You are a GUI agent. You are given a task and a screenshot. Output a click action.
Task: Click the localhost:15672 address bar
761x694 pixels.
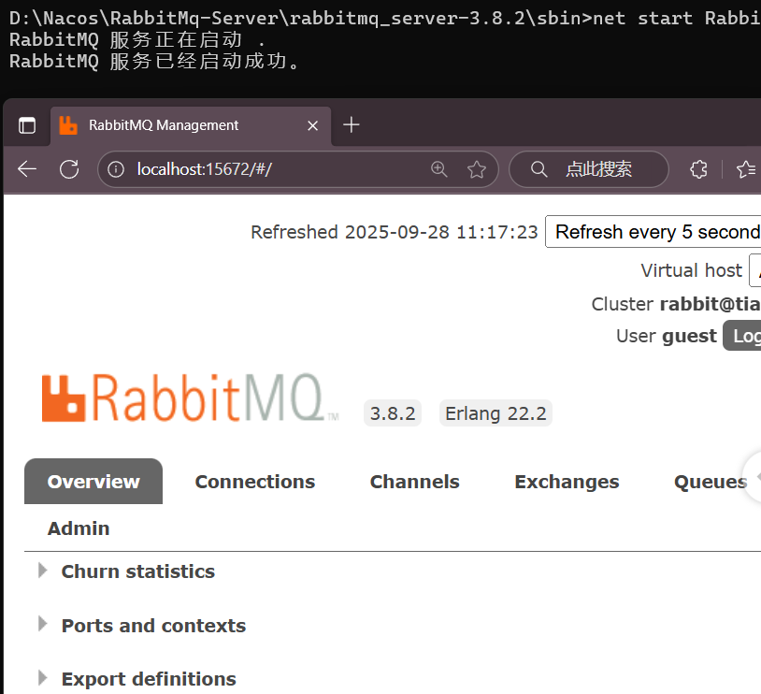pos(298,169)
